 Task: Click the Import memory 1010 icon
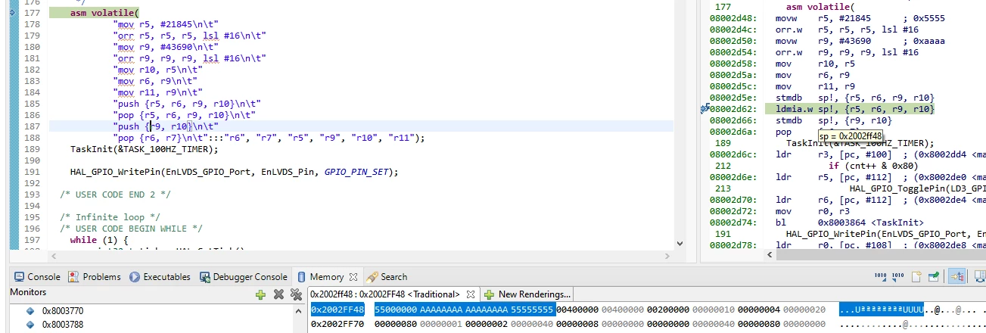coord(882,276)
